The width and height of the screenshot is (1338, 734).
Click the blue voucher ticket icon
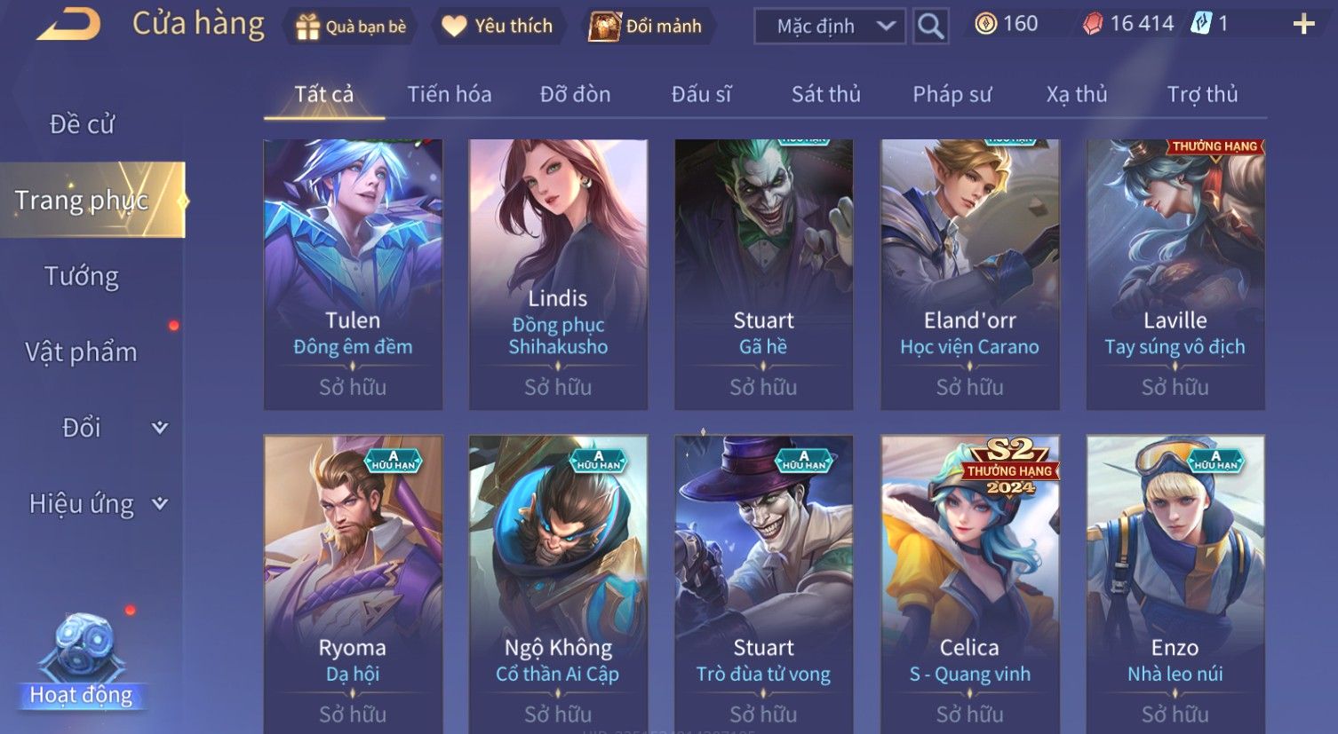click(1201, 23)
